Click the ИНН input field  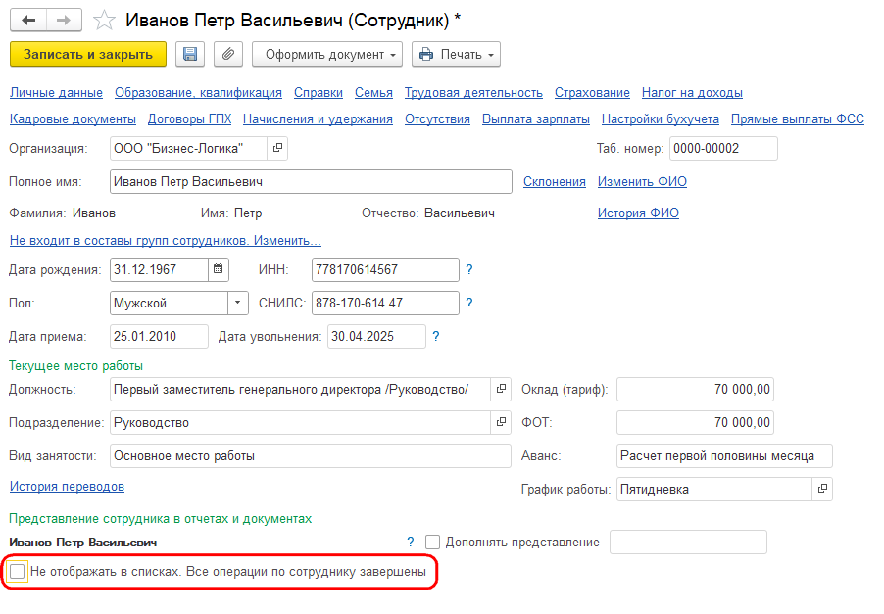click(x=385, y=270)
